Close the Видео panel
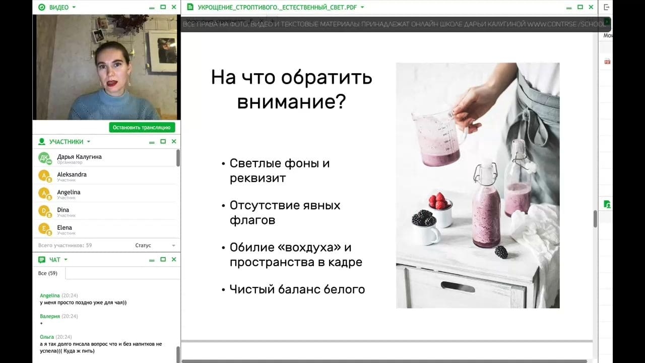This screenshot has height=363, width=645. [174, 7]
